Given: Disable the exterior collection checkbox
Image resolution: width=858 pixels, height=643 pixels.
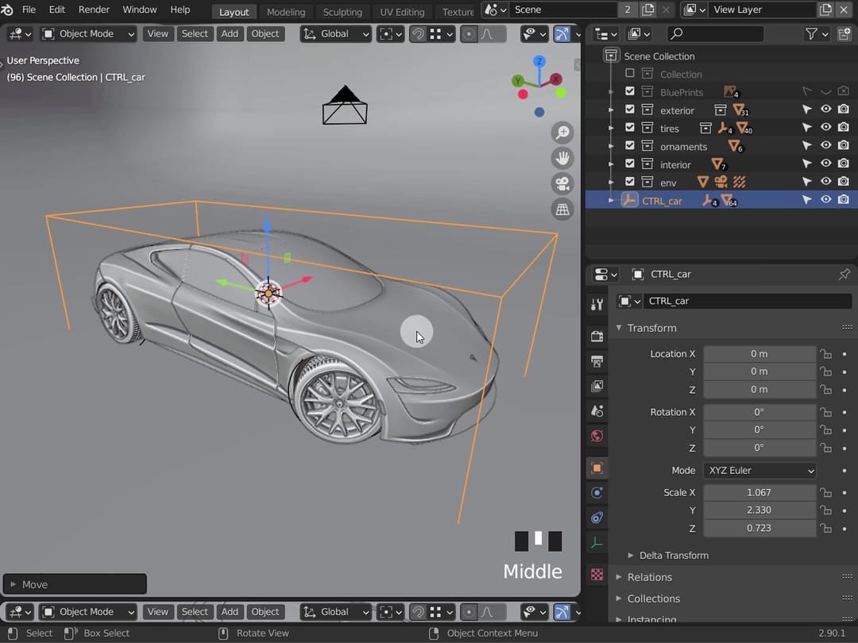Looking at the screenshot, I should (x=630, y=110).
